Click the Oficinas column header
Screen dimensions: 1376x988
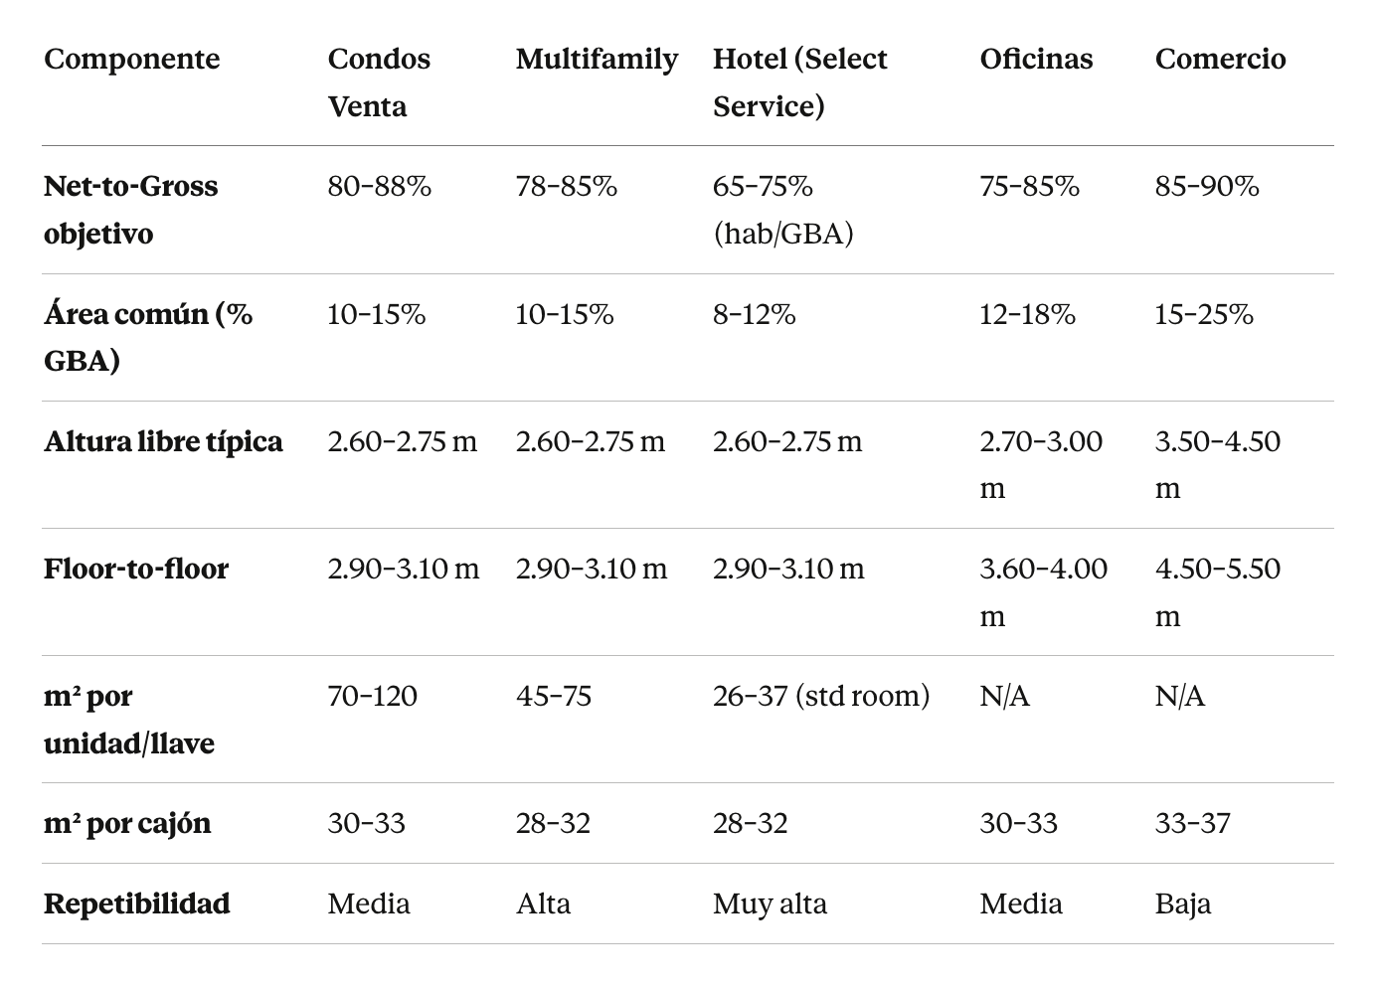coord(1036,59)
